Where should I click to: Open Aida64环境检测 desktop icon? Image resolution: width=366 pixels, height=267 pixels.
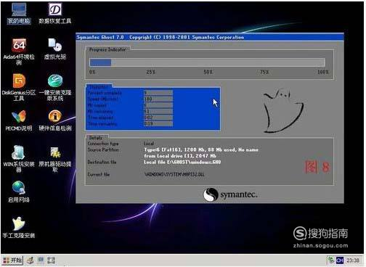click(x=19, y=52)
